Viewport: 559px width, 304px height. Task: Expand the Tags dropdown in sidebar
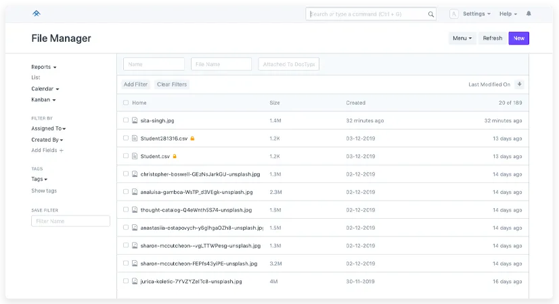click(x=39, y=179)
